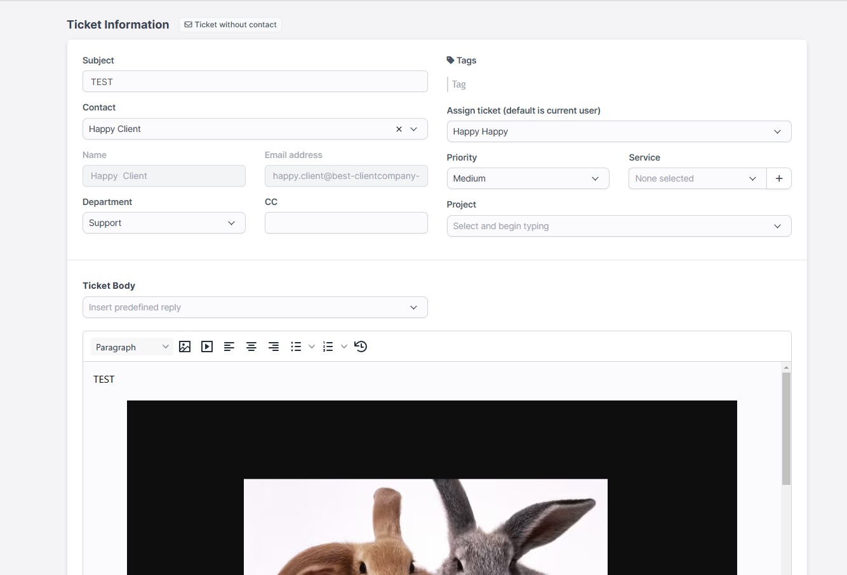Screen dimensions: 847x575
Task: Center align text in editor
Action: click(x=251, y=347)
